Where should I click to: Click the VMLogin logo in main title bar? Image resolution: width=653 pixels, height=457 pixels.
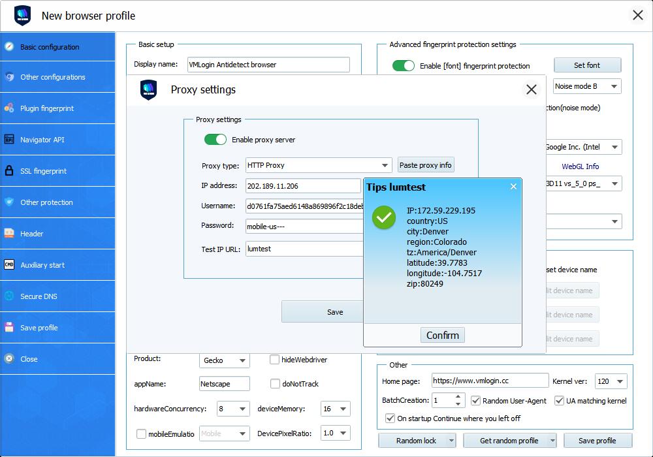(22, 16)
